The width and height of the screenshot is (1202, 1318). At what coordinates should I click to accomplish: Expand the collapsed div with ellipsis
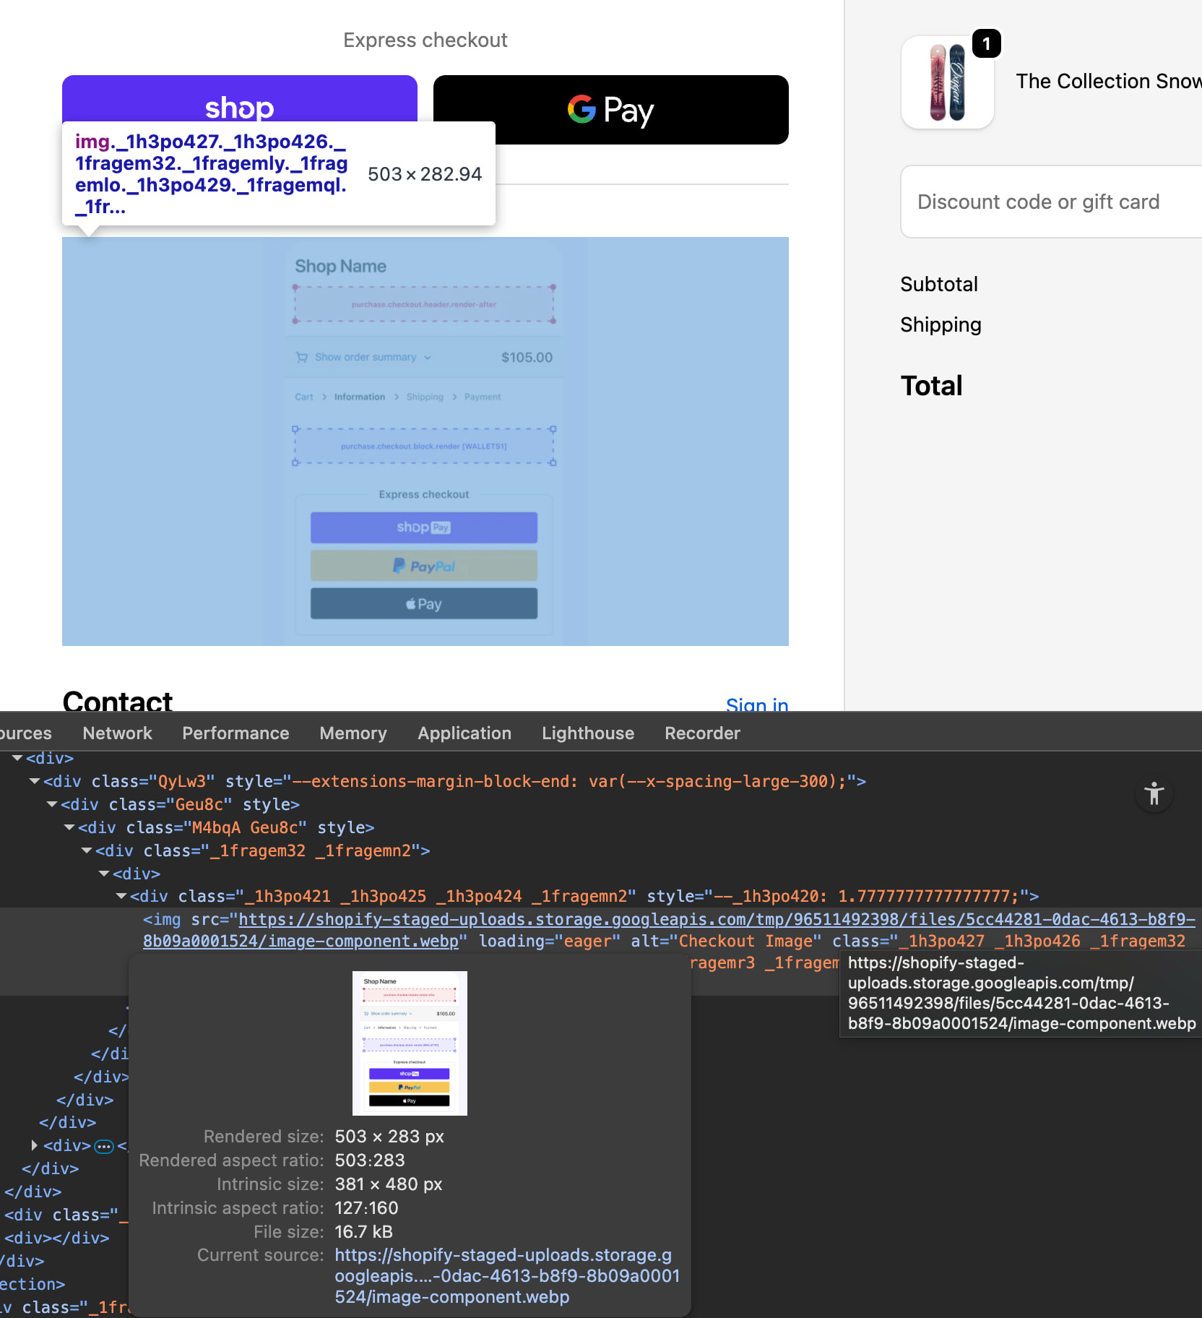[x=34, y=1145]
